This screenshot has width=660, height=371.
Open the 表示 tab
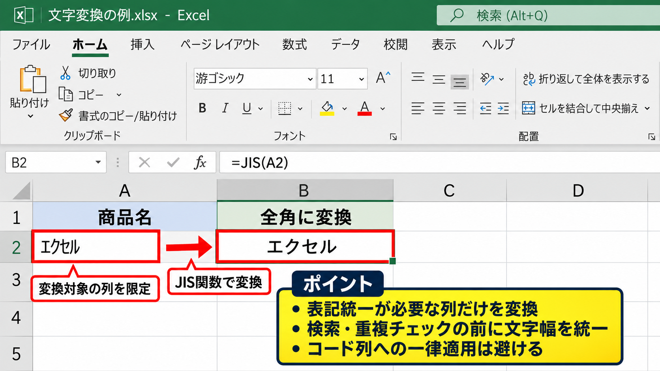pos(444,44)
